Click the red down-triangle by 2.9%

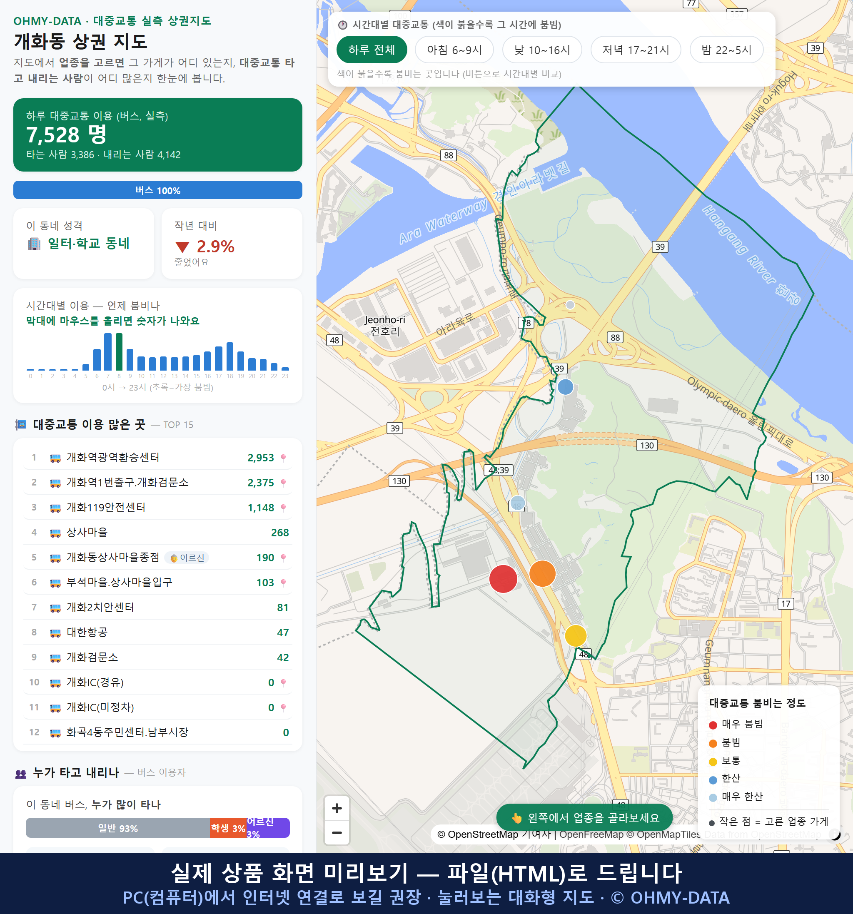coord(182,247)
